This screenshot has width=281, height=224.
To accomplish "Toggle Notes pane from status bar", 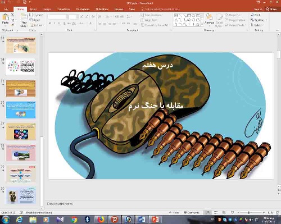I will pos(174,213).
